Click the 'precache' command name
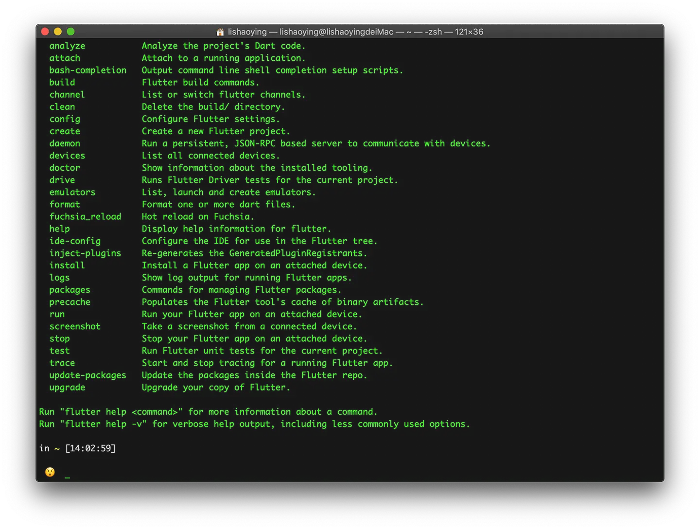Image resolution: width=700 pixels, height=529 pixels. 70,302
